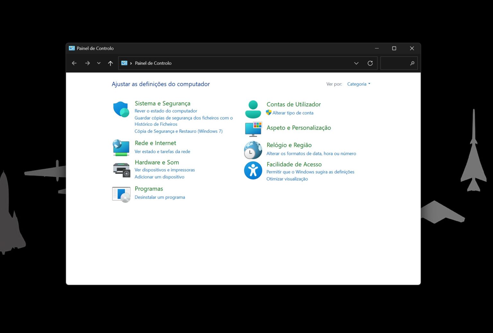
Task: Maximize the Painel de Controlo window
Action: pyautogui.click(x=394, y=48)
